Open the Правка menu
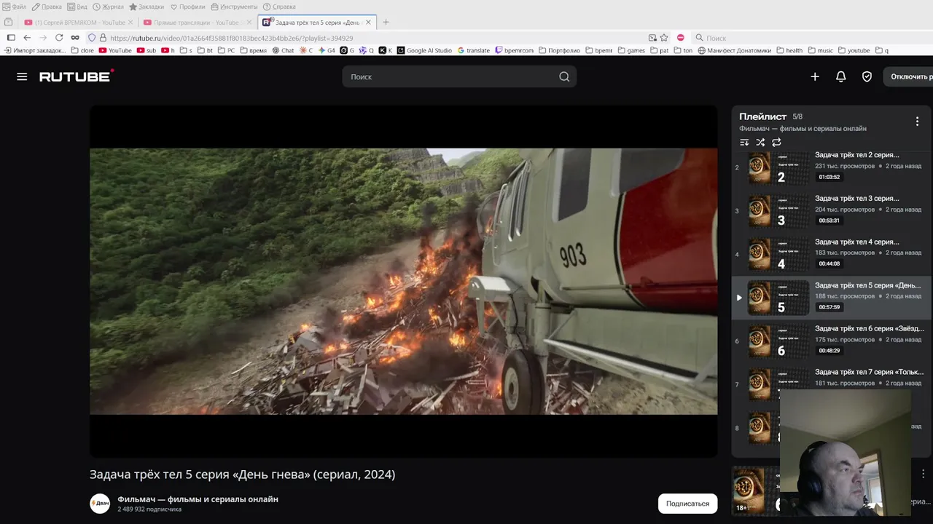 pos(47,7)
